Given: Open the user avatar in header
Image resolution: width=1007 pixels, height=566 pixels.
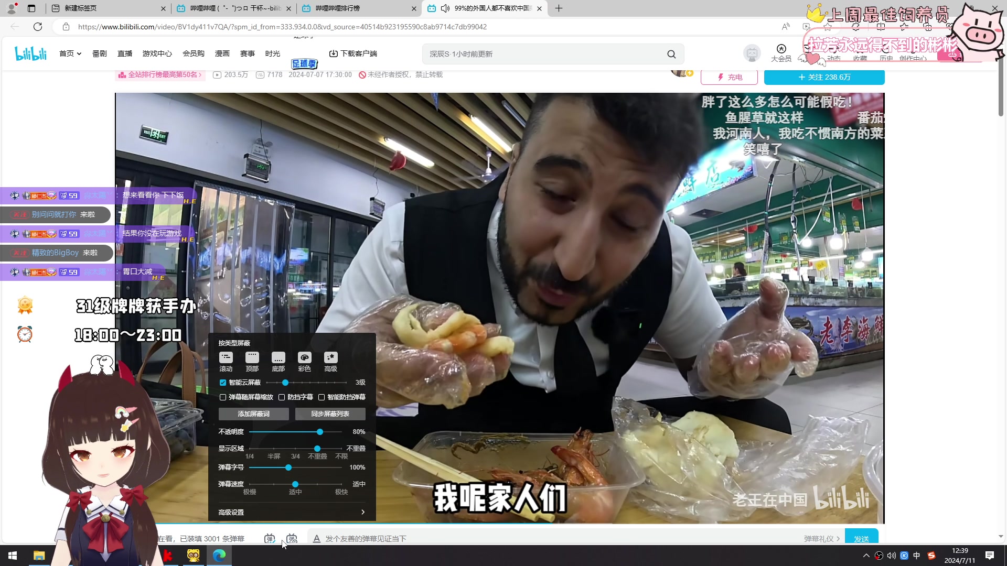Looking at the screenshot, I should click(x=752, y=53).
